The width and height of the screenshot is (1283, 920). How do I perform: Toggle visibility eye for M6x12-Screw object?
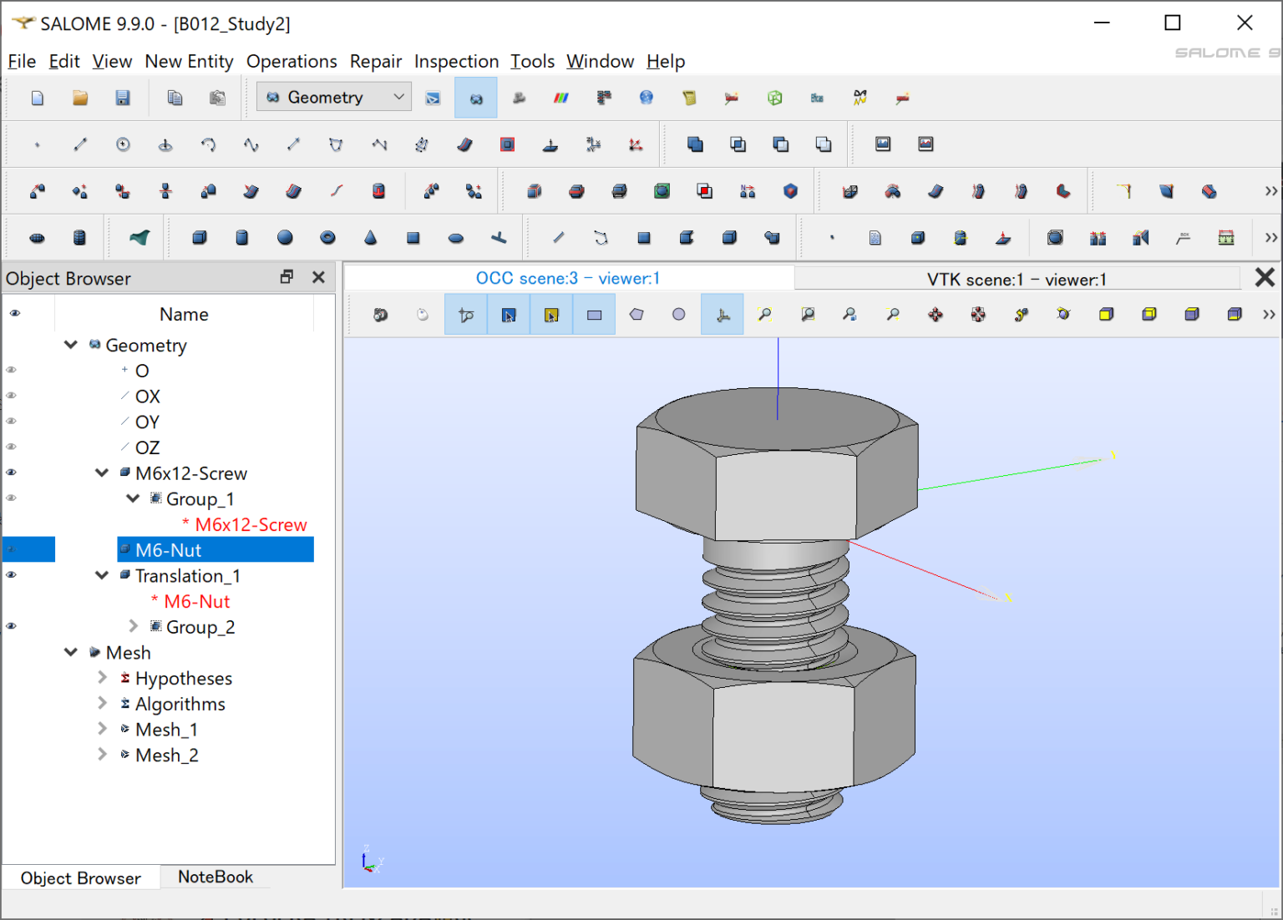pos(12,473)
